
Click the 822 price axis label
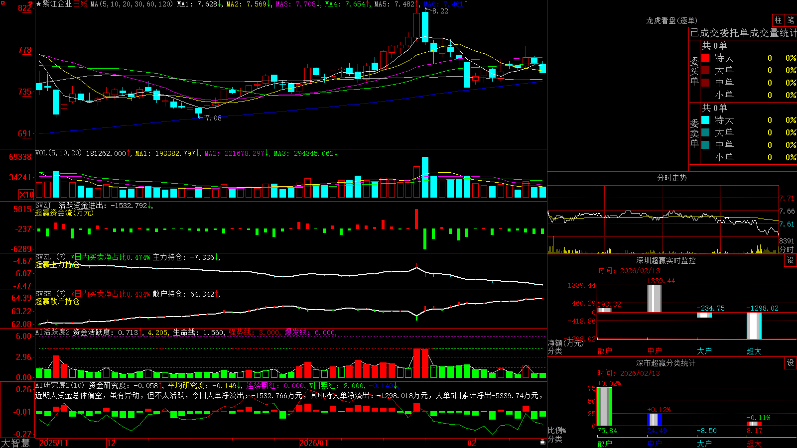click(x=25, y=8)
